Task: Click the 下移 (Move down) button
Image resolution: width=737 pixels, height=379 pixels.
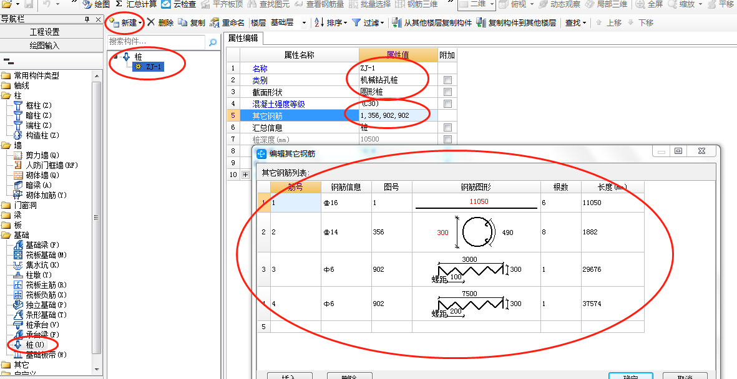Action: (641, 22)
